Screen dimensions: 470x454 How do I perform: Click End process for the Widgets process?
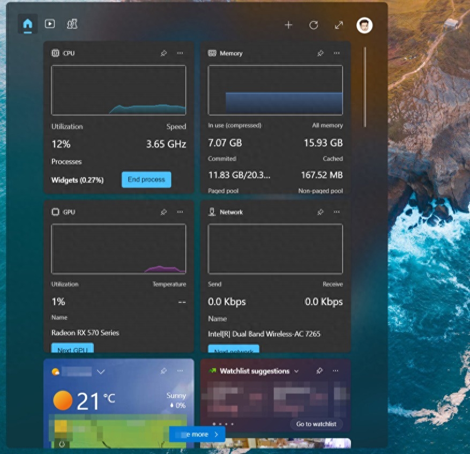pos(146,179)
